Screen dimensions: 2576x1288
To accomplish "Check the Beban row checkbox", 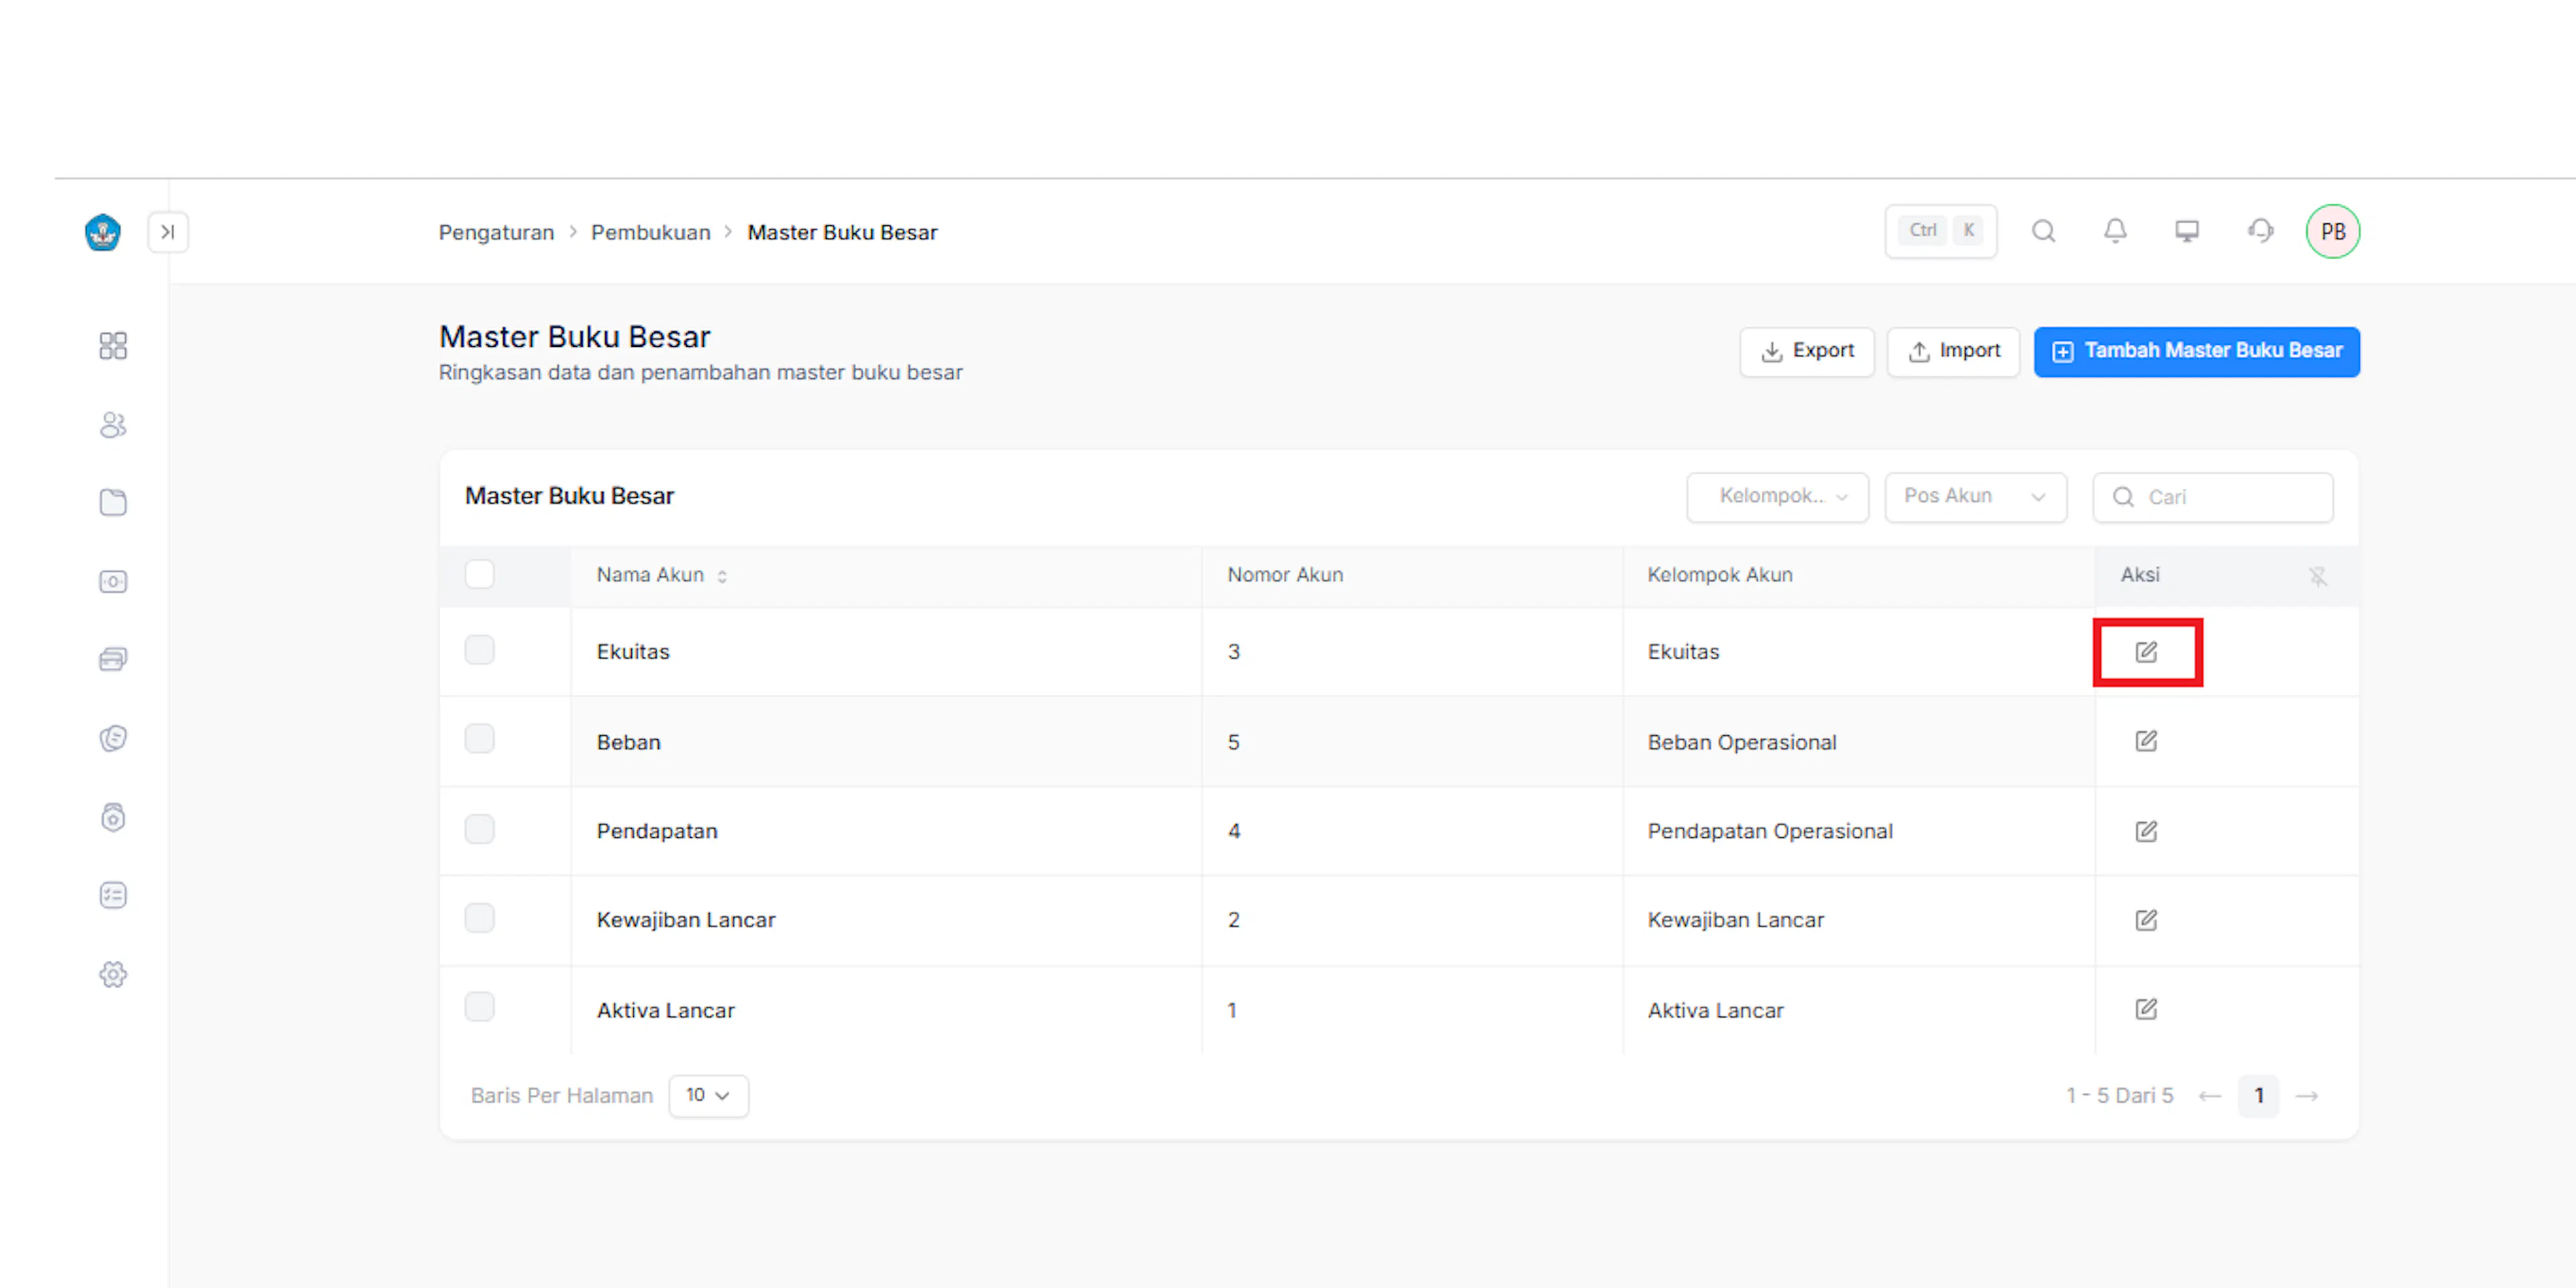I will [x=479, y=739].
